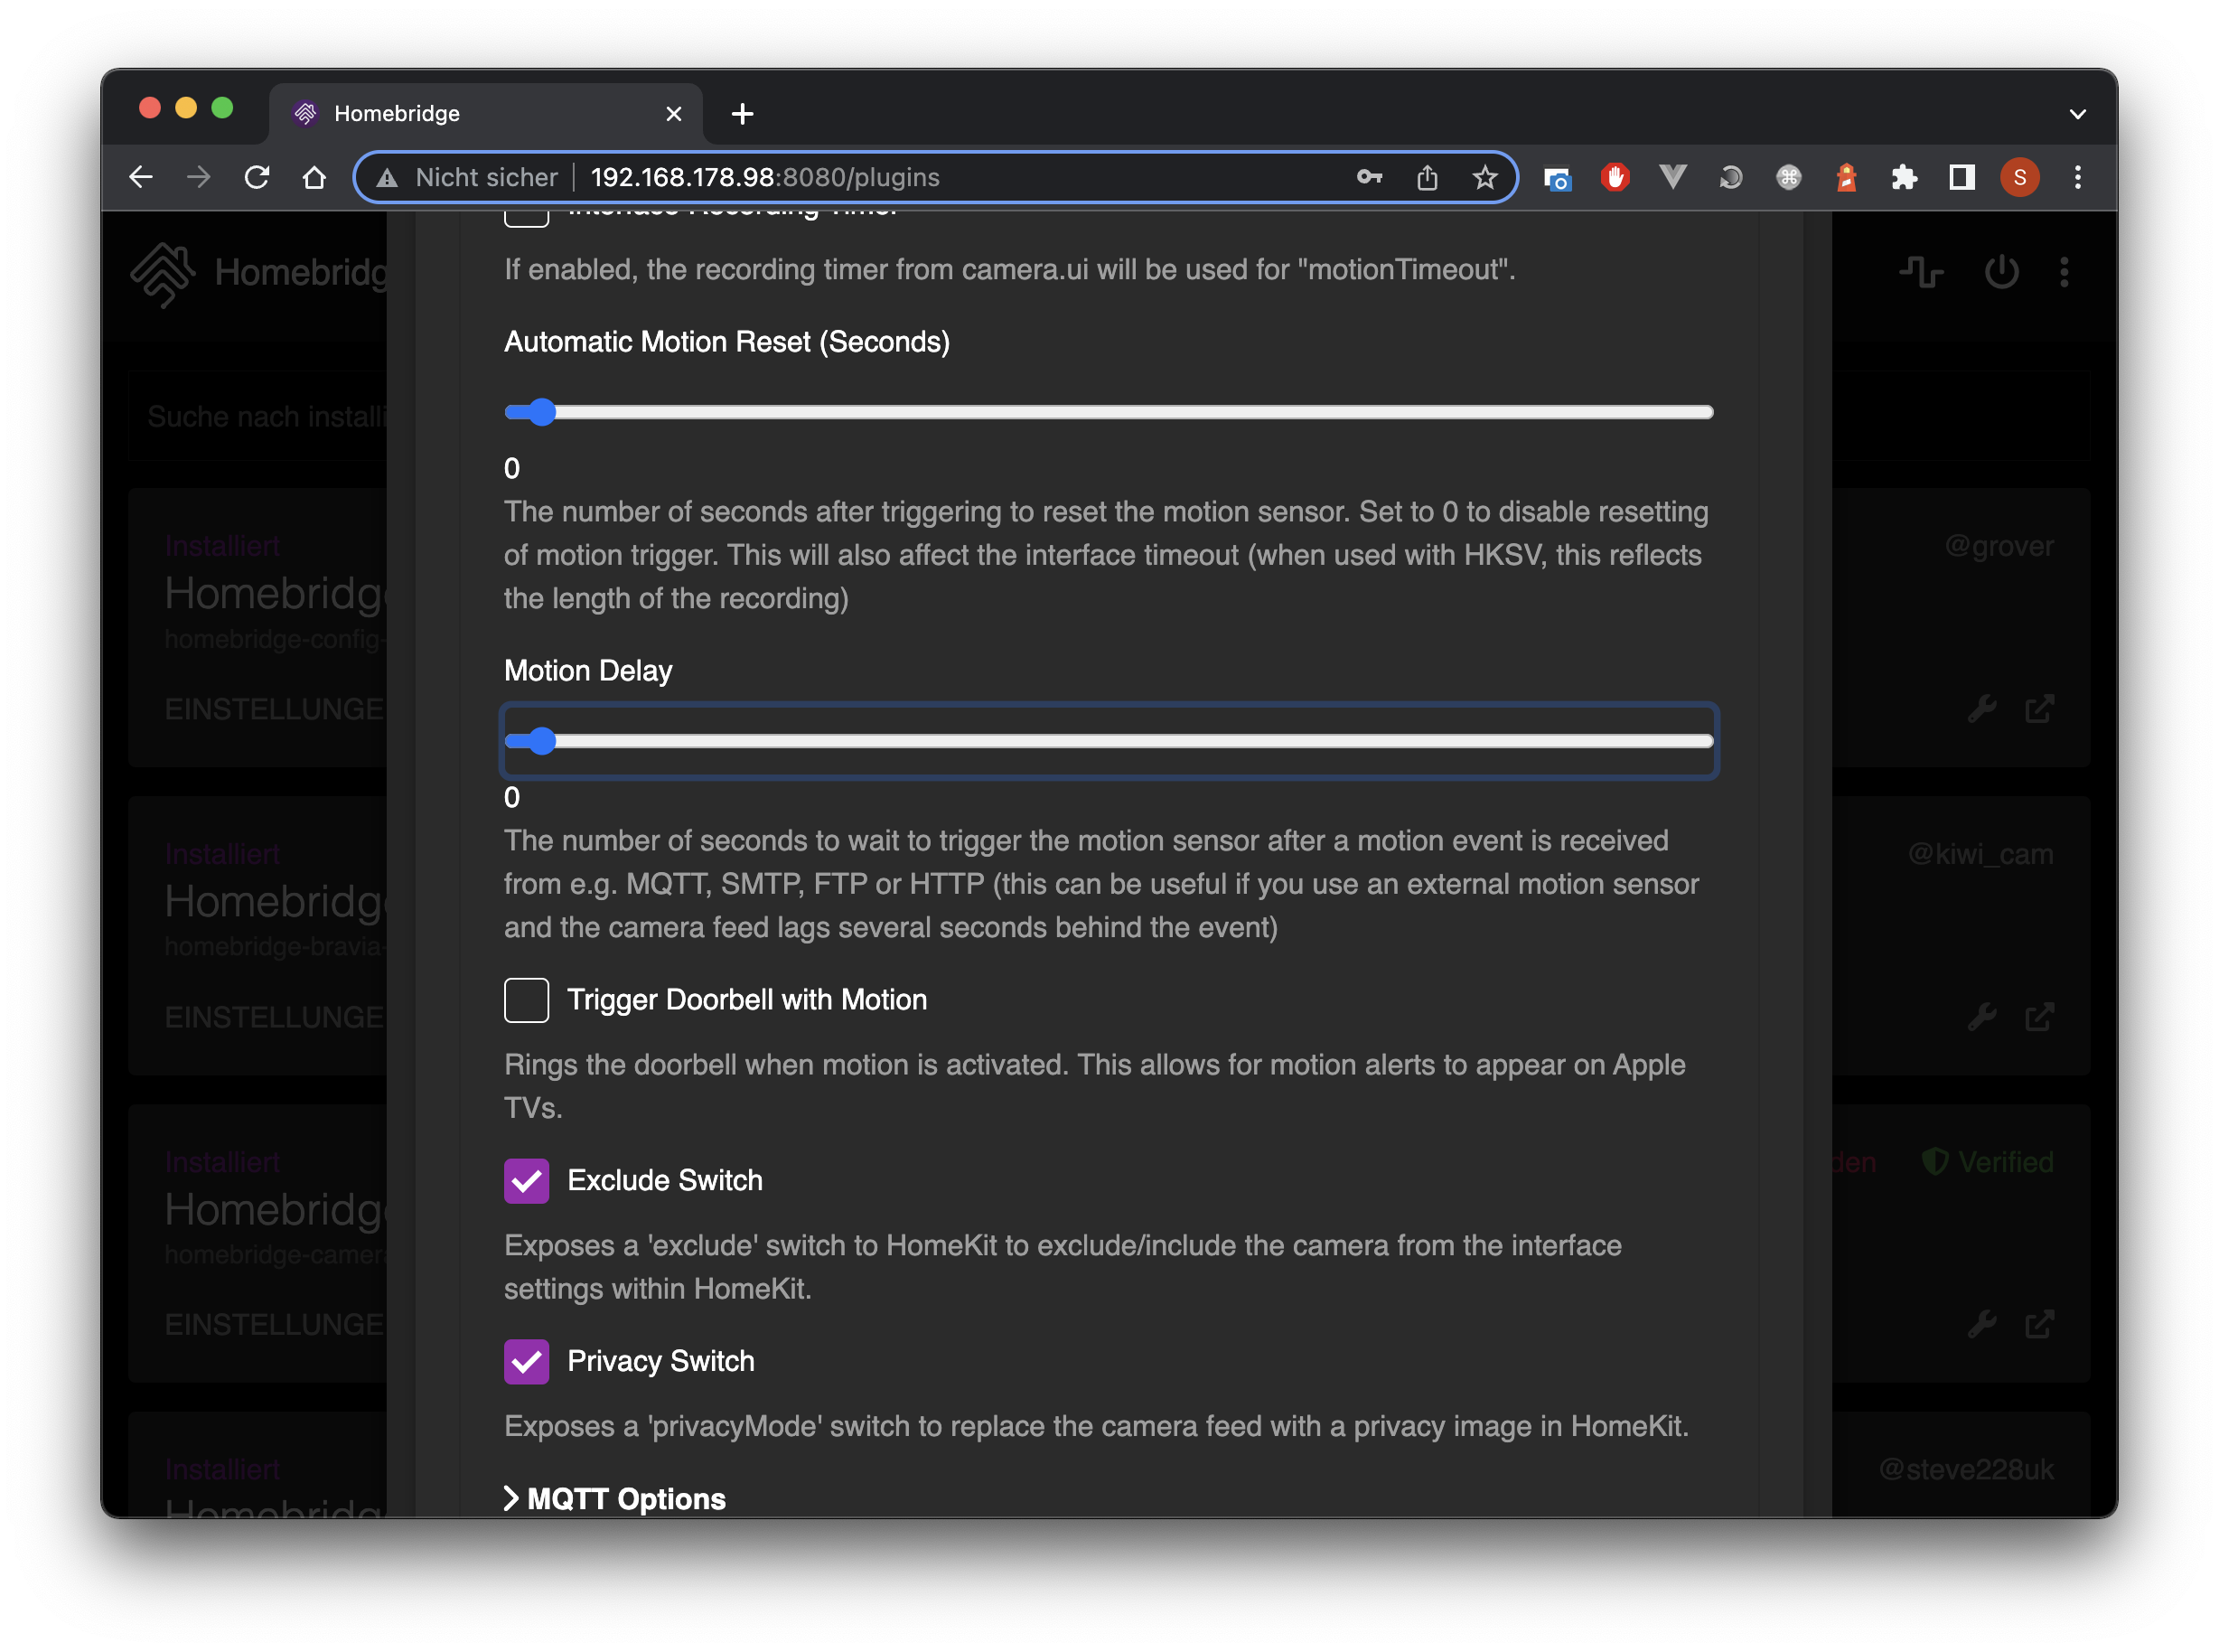
Task: Open the saved passwords key icon
Action: click(1369, 177)
